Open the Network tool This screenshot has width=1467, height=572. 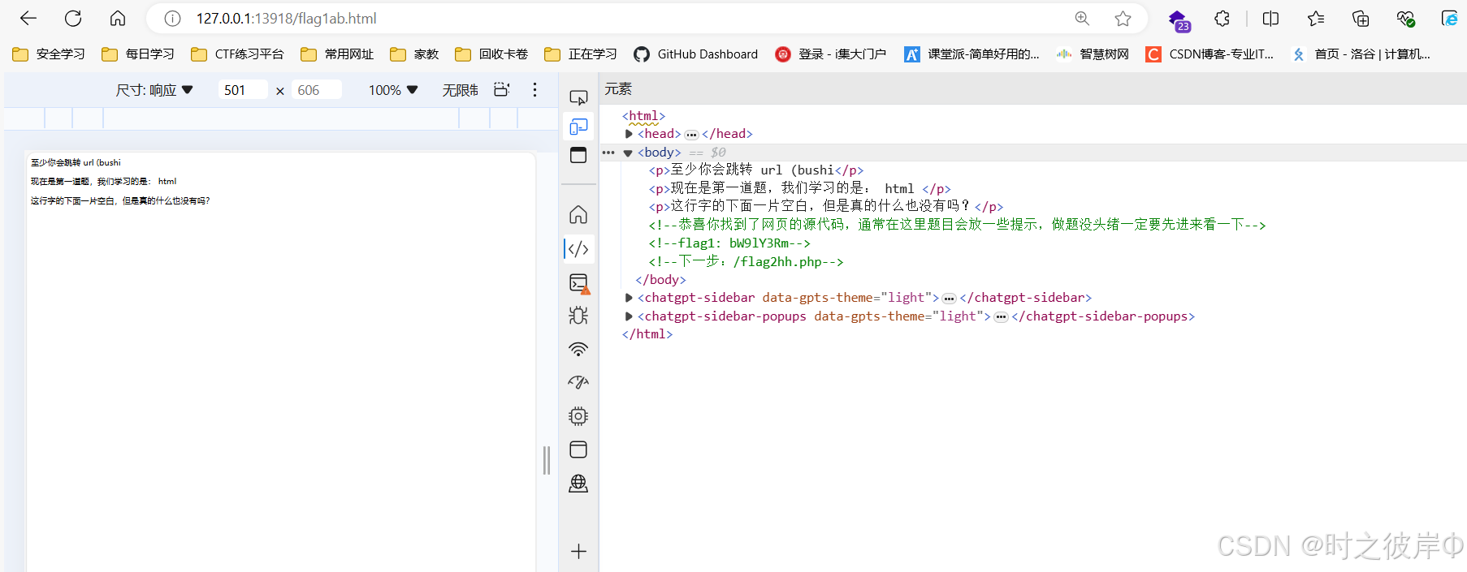coord(578,350)
